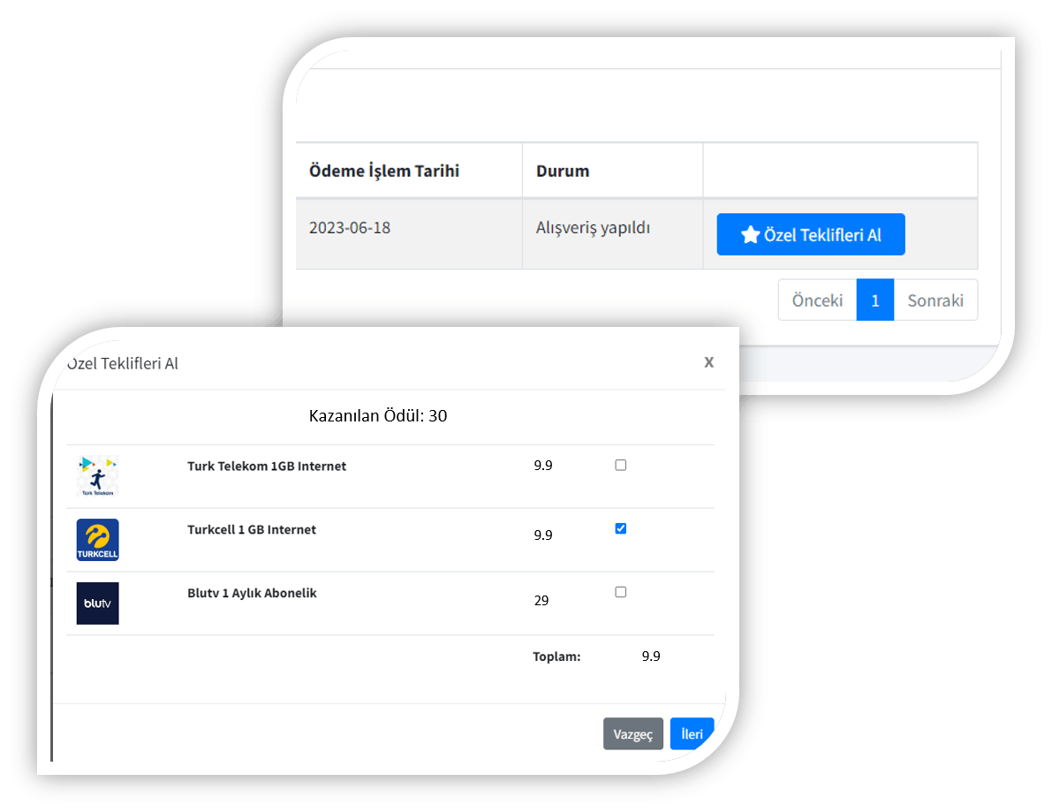This screenshot has width=1052, height=812.
Task: Tick the Blutv 1 Aylık Abonelik checkbox
Action: [x=620, y=592]
